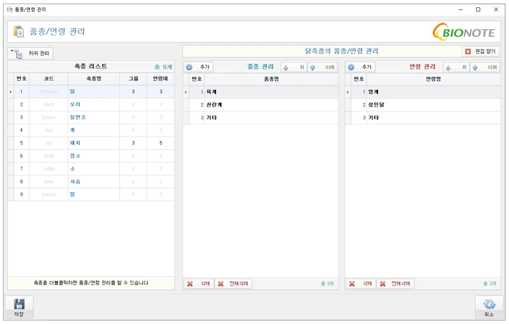Image resolution: width=509 pixels, height=324 pixels.
Task: Click 편집 닫기 to close editing
Action: pyautogui.click(x=480, y=52)
